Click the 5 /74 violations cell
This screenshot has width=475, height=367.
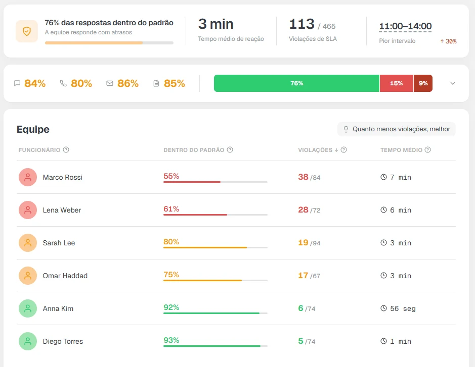pyautogui.click(x=307, y=341)
